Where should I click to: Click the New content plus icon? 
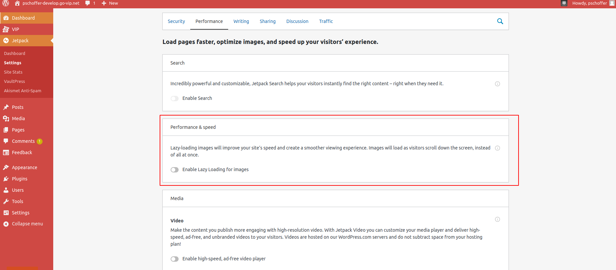(x=104, y=3)
